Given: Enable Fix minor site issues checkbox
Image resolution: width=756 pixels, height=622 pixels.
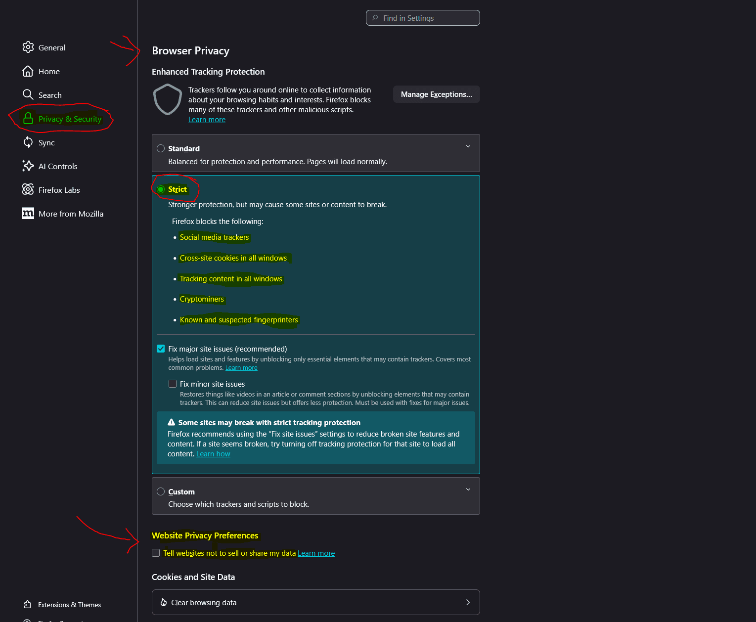Looking at the screenshot, I should 173,384.
